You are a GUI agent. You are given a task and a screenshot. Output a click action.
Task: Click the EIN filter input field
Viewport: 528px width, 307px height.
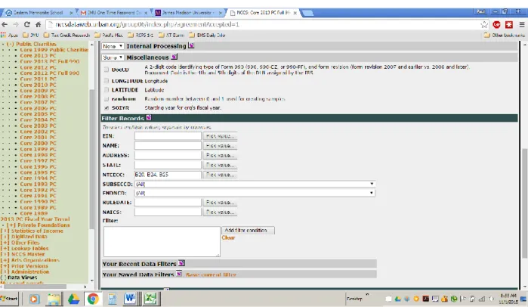point(168,136)
